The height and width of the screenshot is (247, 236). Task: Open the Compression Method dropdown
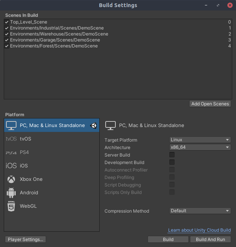pyautogui.click(x=200, y=211)
